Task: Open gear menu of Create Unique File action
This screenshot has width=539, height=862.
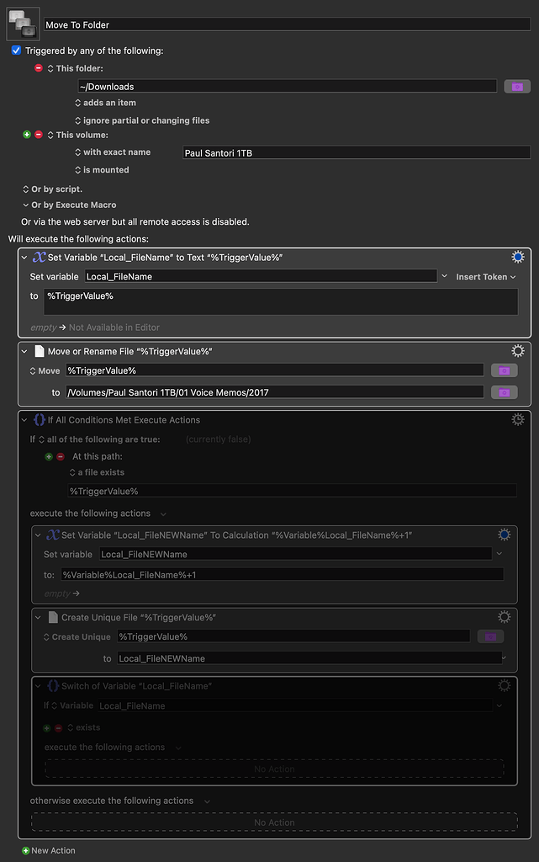Action: click(x=504, y=617)
